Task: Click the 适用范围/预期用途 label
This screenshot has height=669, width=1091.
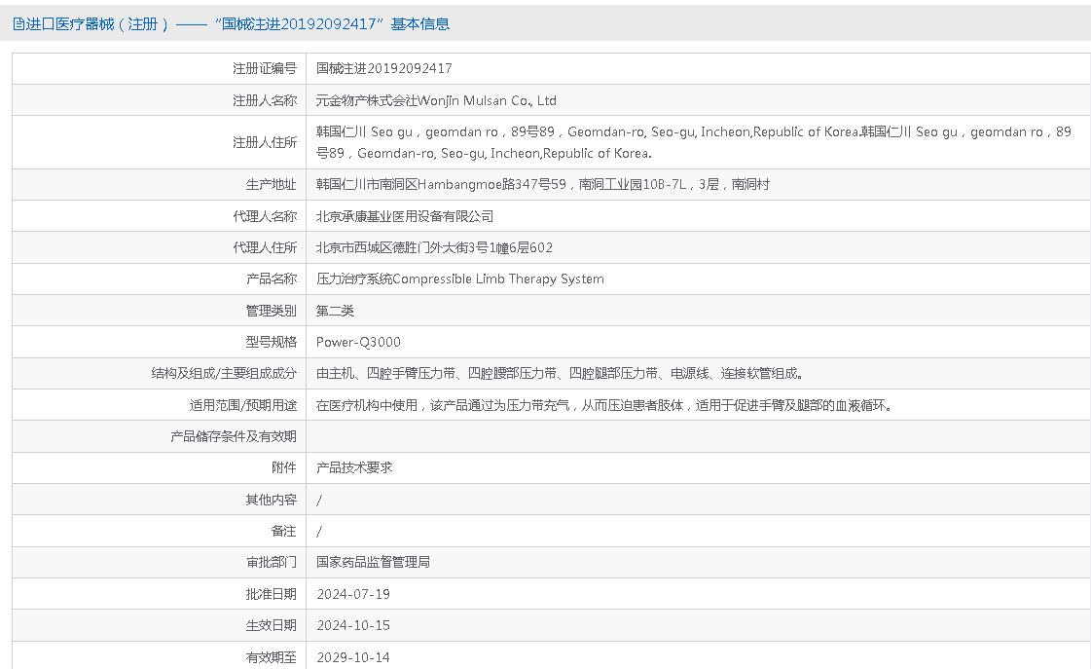Action: coord(243,405)
